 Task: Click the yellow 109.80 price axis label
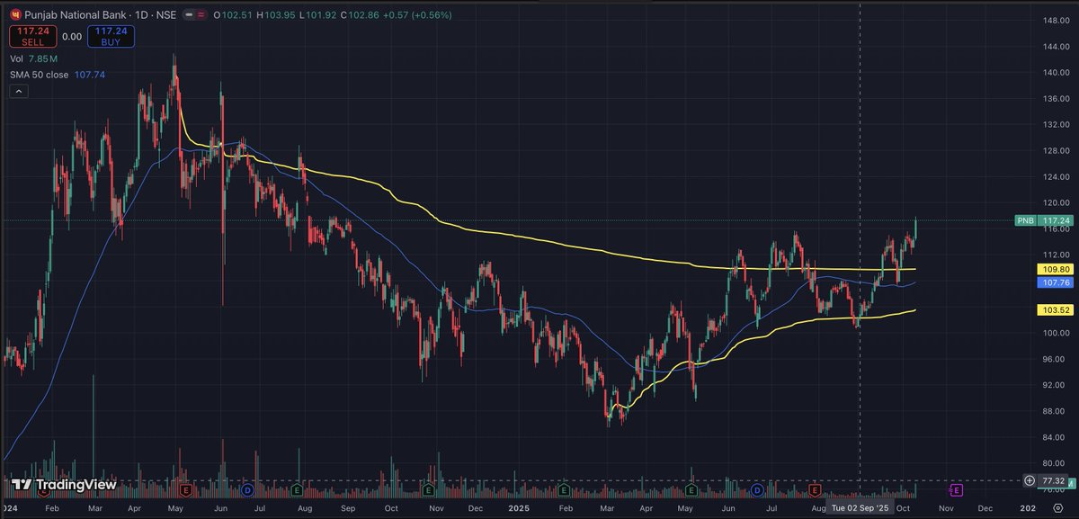point(1054,269)
